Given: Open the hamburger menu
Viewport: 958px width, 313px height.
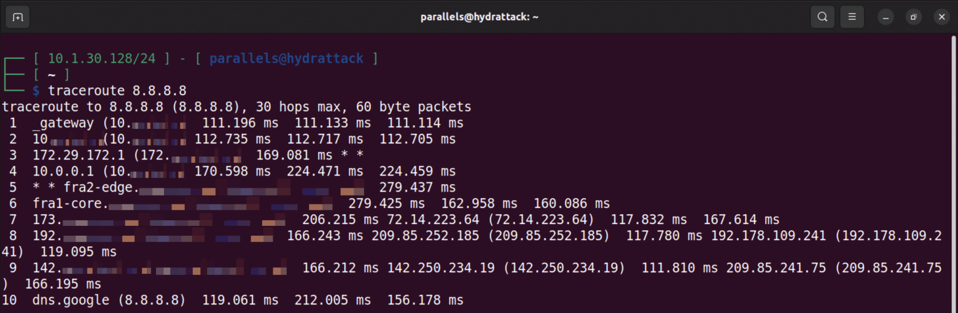Looking at the screenshot, I should 852,17.
